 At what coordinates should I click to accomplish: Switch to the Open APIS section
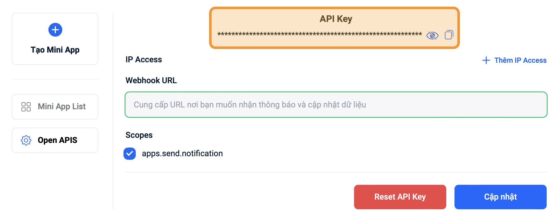pos(55,140)
